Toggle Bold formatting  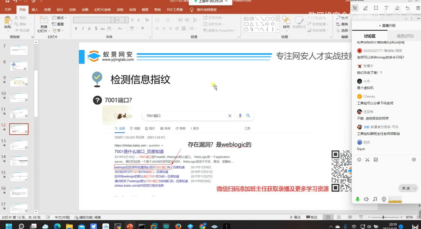coord(76,29)
